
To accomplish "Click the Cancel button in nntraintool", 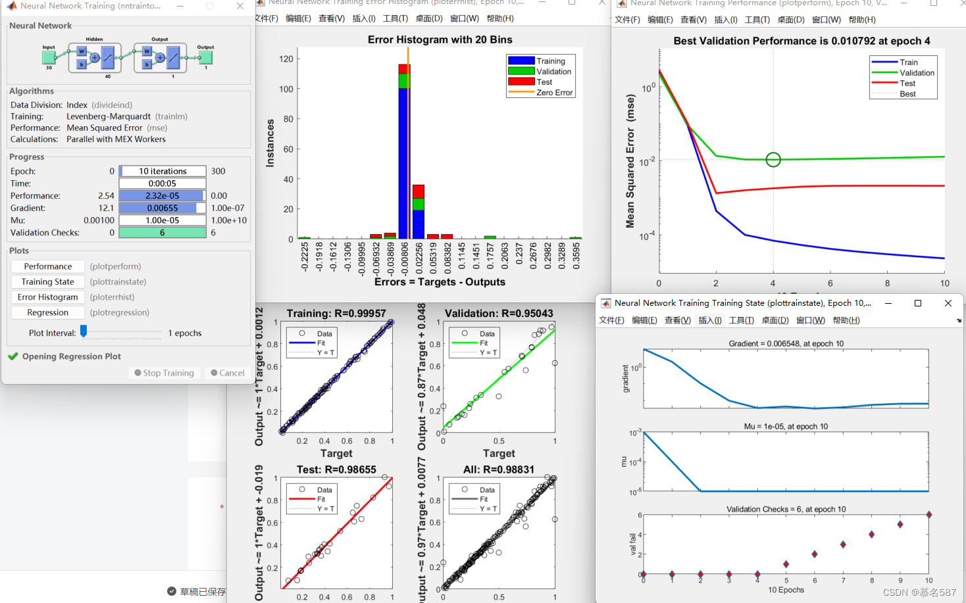I will 228,373.
